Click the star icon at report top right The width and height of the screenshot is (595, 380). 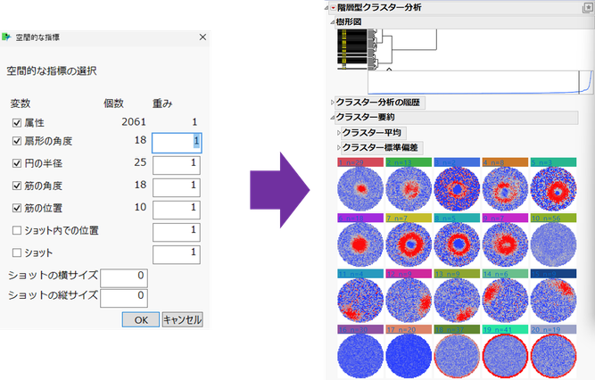tap(588, 8)
